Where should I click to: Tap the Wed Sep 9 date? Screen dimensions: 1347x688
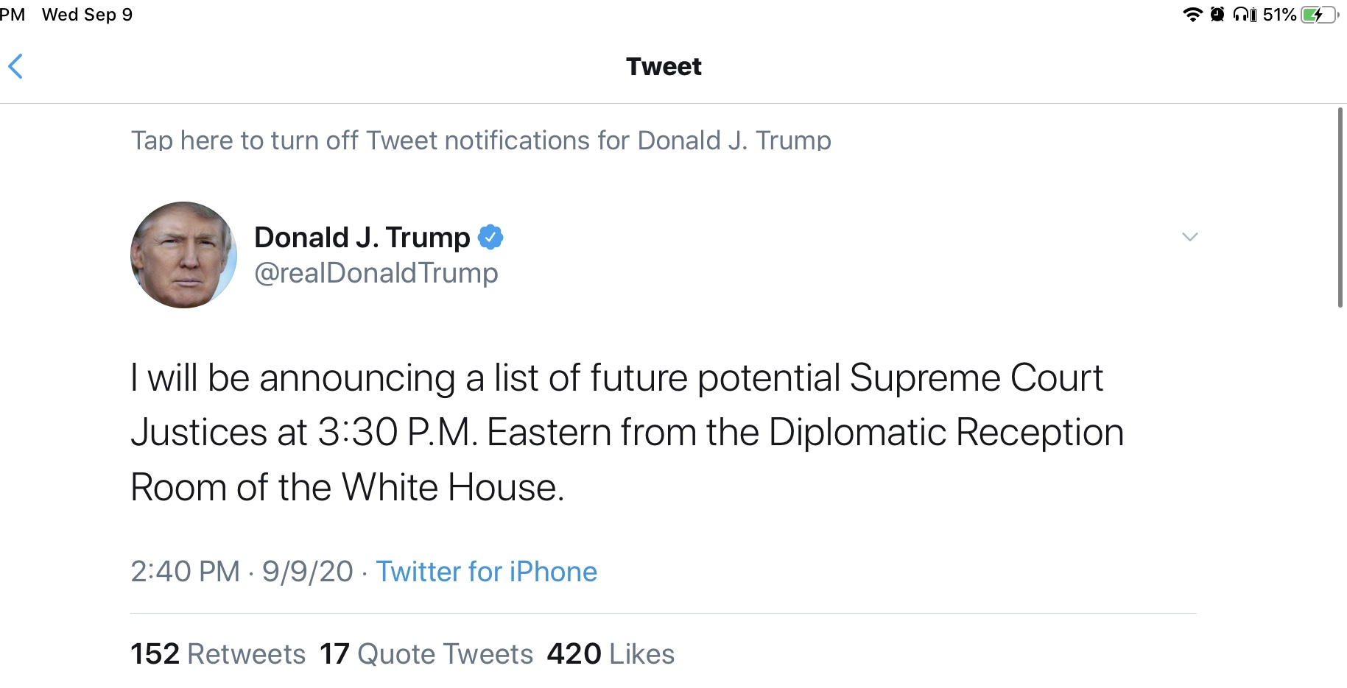click(87, 14)
